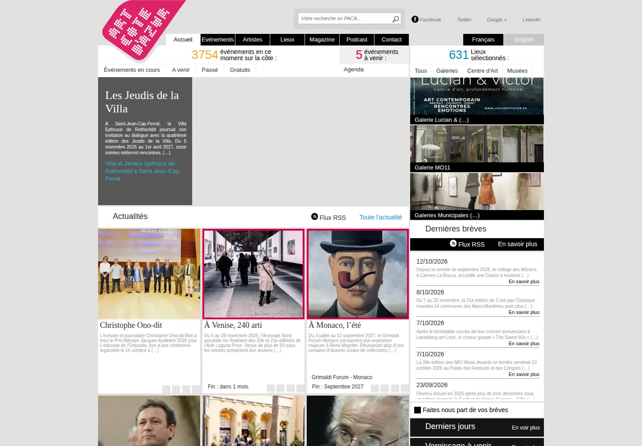Open Christophe Ono-dit article image
Image resolution: width=642 pixels, height=446 pixels.
[x=149, y=274]
